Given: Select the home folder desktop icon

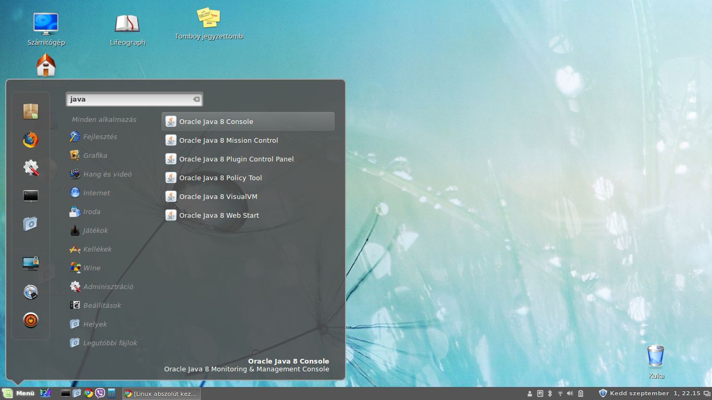Looking at the screenshot, I should click(46, 66).
